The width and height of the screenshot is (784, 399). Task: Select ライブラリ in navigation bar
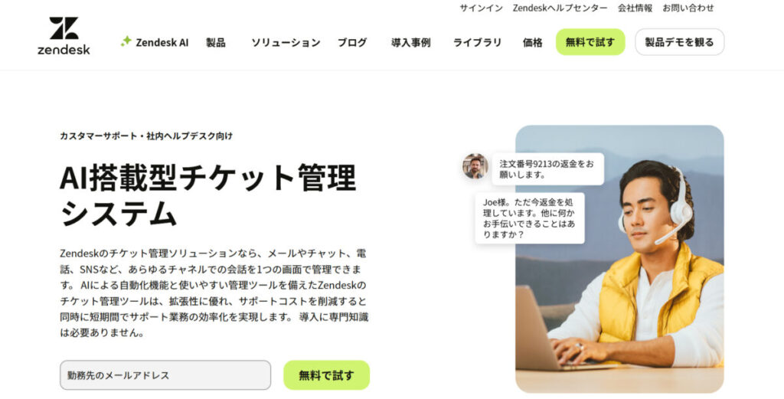point(477,42)
